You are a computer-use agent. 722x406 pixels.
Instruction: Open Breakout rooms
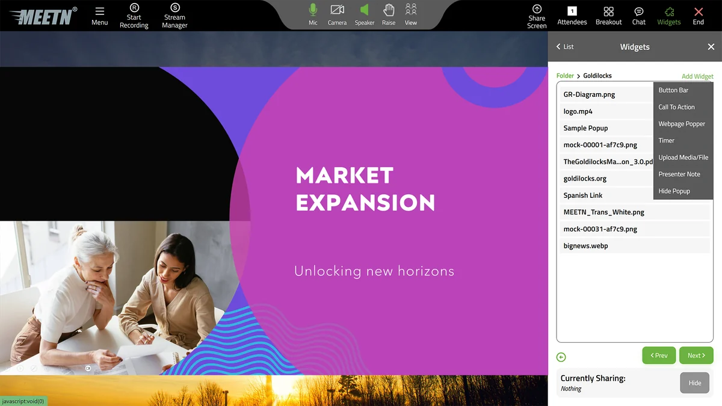point(608,15)
